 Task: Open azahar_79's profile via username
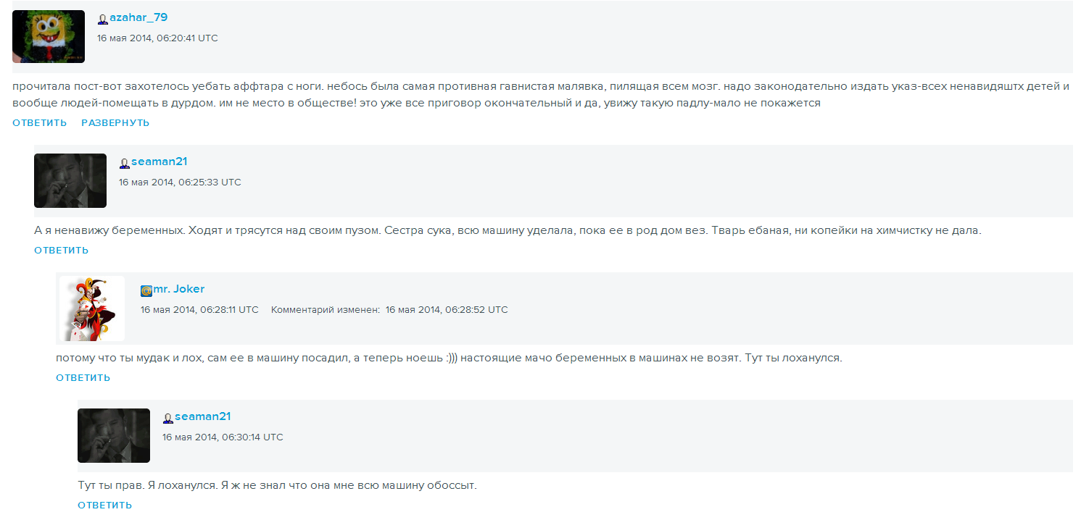pyautogui.click(x=138, y=17)
